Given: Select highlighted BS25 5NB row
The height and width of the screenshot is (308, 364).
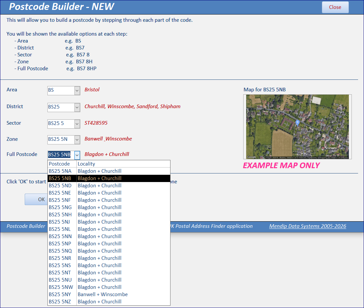Looking at the screenshot, I should 109,178.
